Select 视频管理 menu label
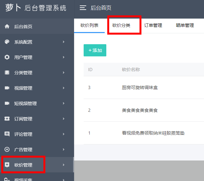 pos(23,88)
